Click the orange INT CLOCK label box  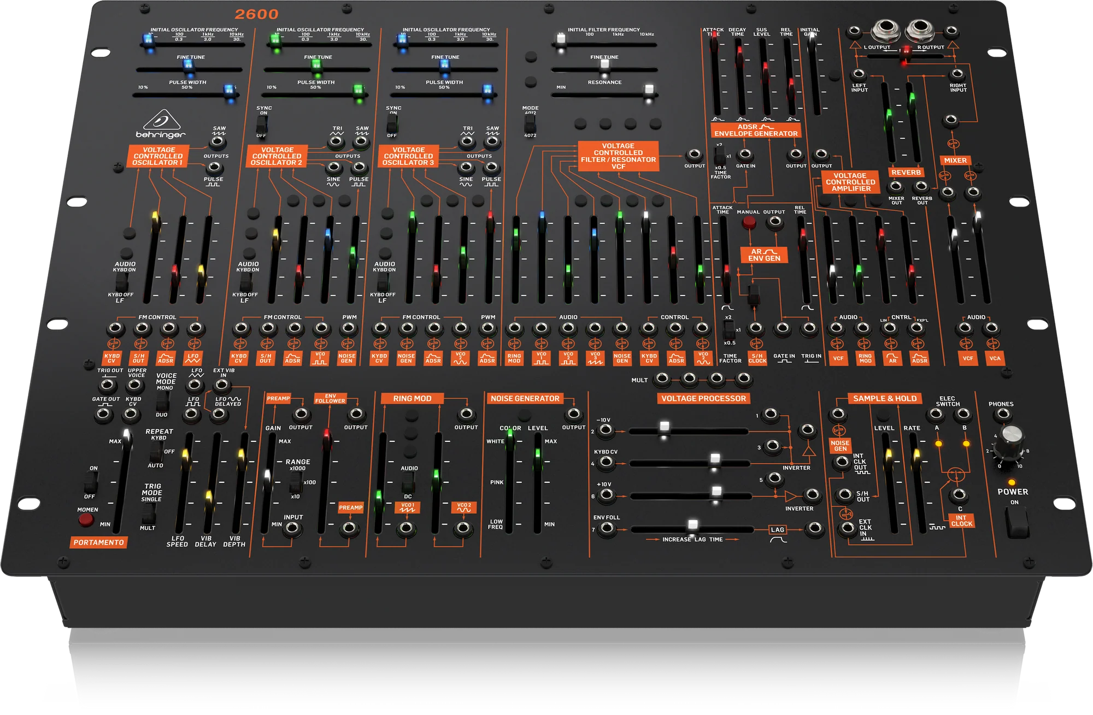tap(961, 521)
